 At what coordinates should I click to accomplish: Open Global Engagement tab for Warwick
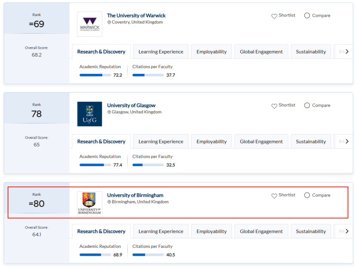click(261, 52)
